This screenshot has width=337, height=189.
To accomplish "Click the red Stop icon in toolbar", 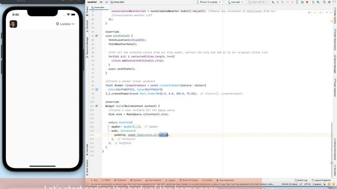I will pos(307,2).
